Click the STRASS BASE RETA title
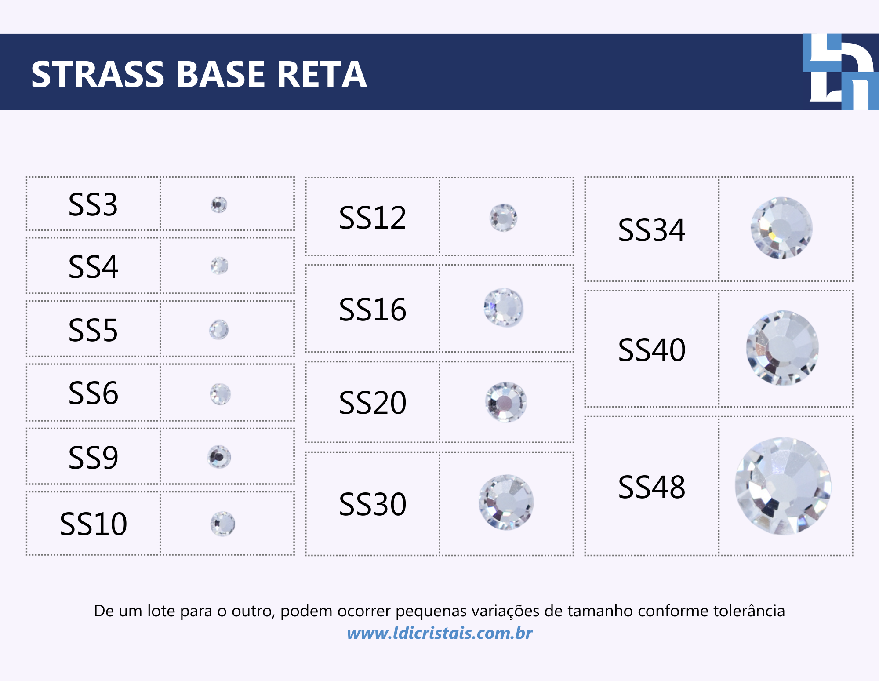The height and width of the screenshot is (681, 879). (199, 74)
